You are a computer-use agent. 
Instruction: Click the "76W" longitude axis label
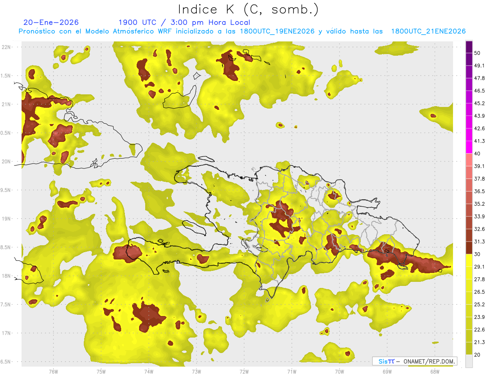(53, 371)
